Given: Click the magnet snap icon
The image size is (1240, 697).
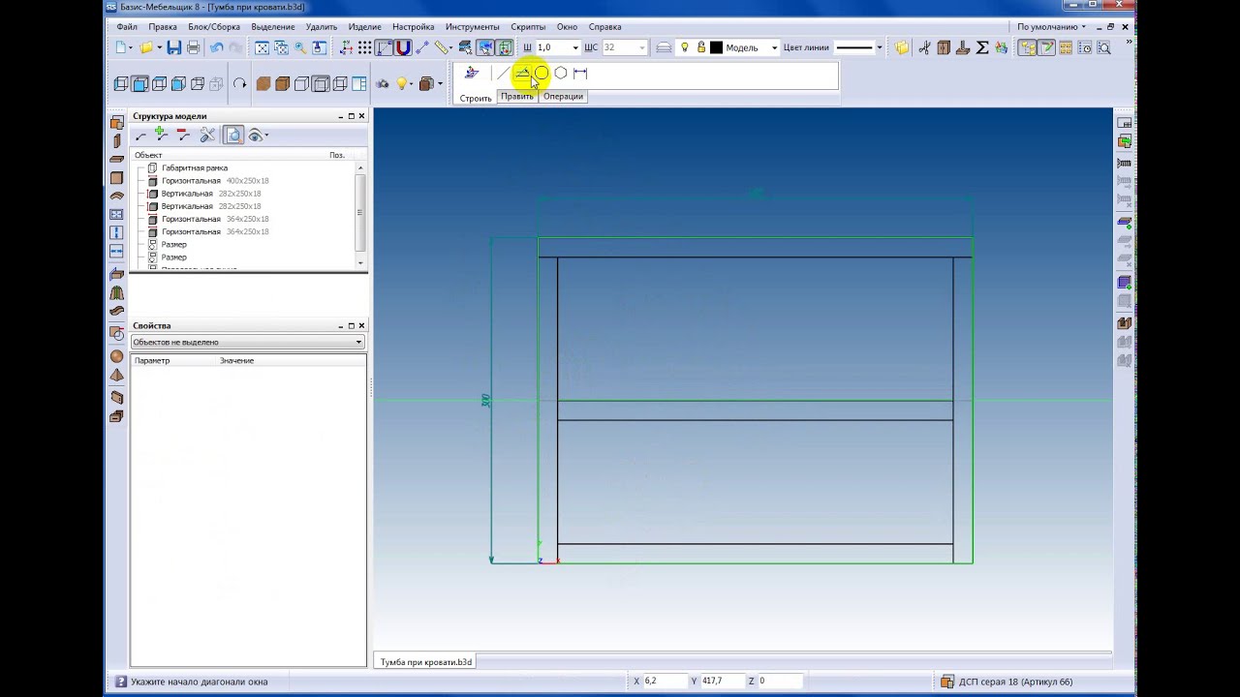Looking at the screenshot, I should [403, 47].
